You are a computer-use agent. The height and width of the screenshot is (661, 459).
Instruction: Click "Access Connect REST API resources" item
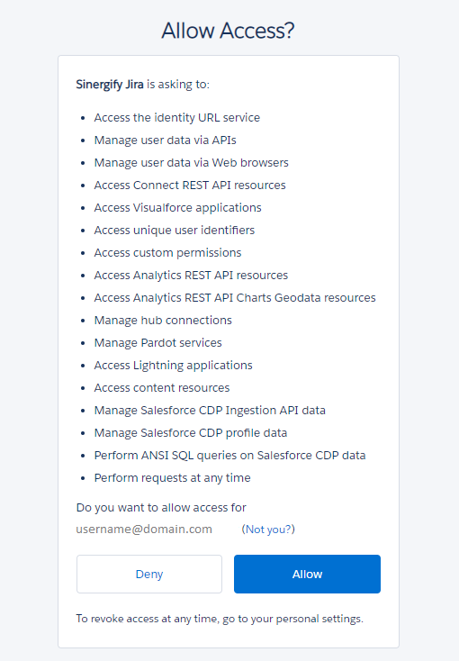click(190, 186)
